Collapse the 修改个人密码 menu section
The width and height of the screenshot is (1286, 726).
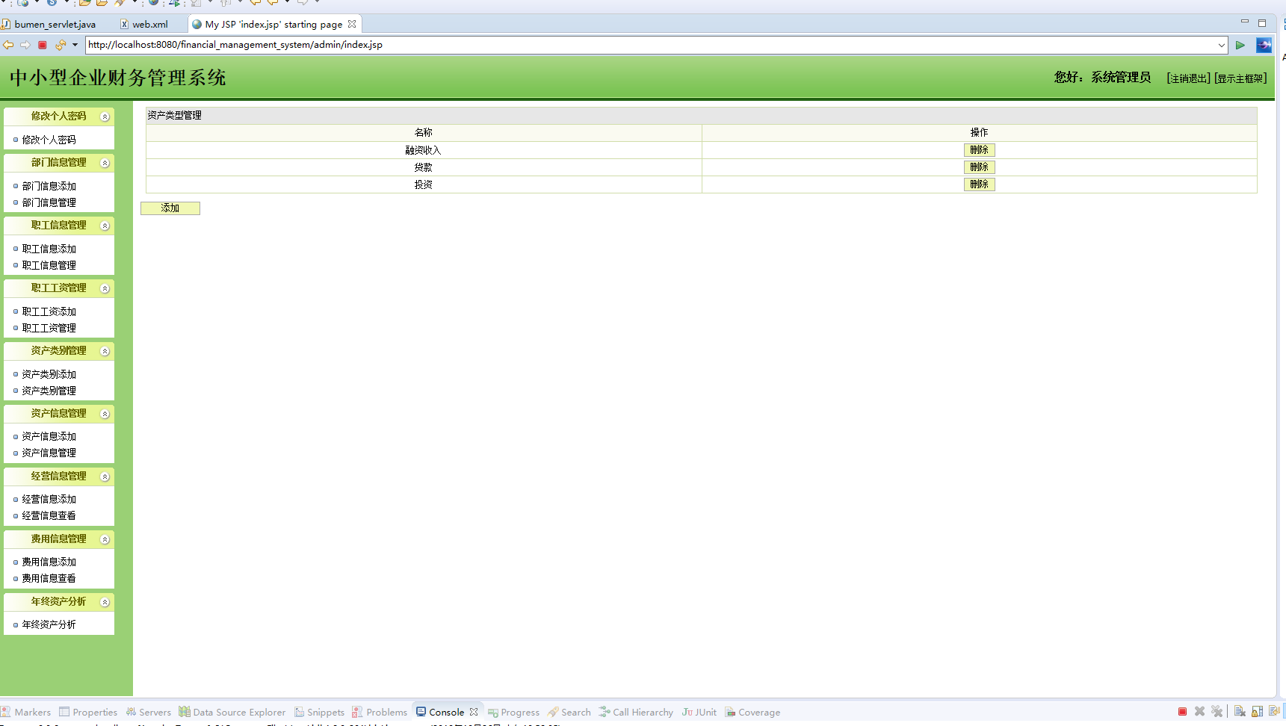click(105, 117)
